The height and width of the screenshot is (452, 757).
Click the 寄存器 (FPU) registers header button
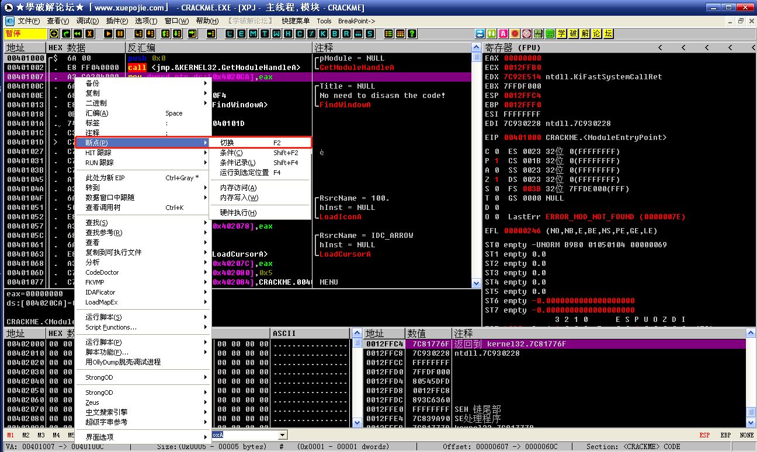pyautogui.click(x=513, y=47)
